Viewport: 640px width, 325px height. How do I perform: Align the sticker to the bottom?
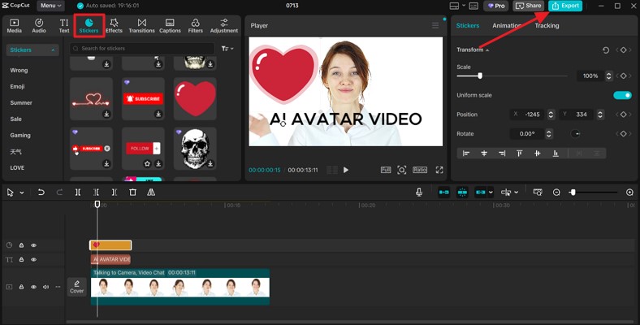tap(556, 153)
